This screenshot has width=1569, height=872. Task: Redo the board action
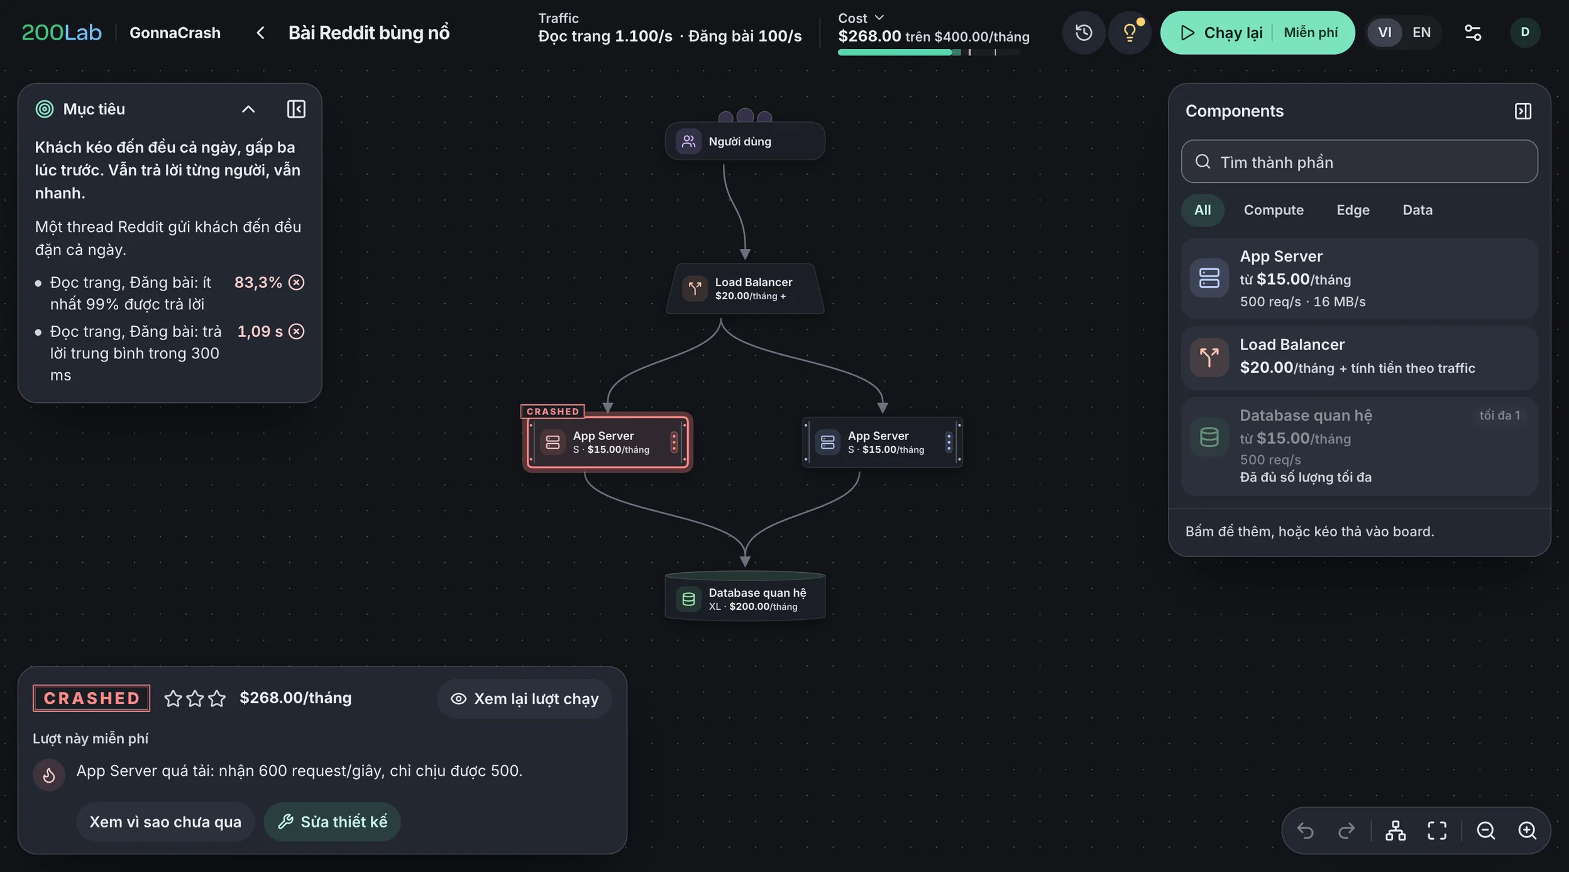(x=1346, y=831)
